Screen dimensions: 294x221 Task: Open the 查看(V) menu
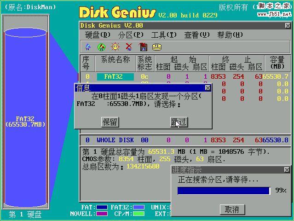click(197, 35)
